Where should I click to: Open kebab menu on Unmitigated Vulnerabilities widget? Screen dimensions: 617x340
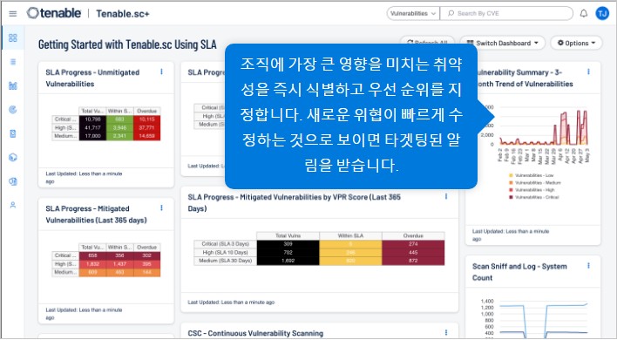point(161,71)
